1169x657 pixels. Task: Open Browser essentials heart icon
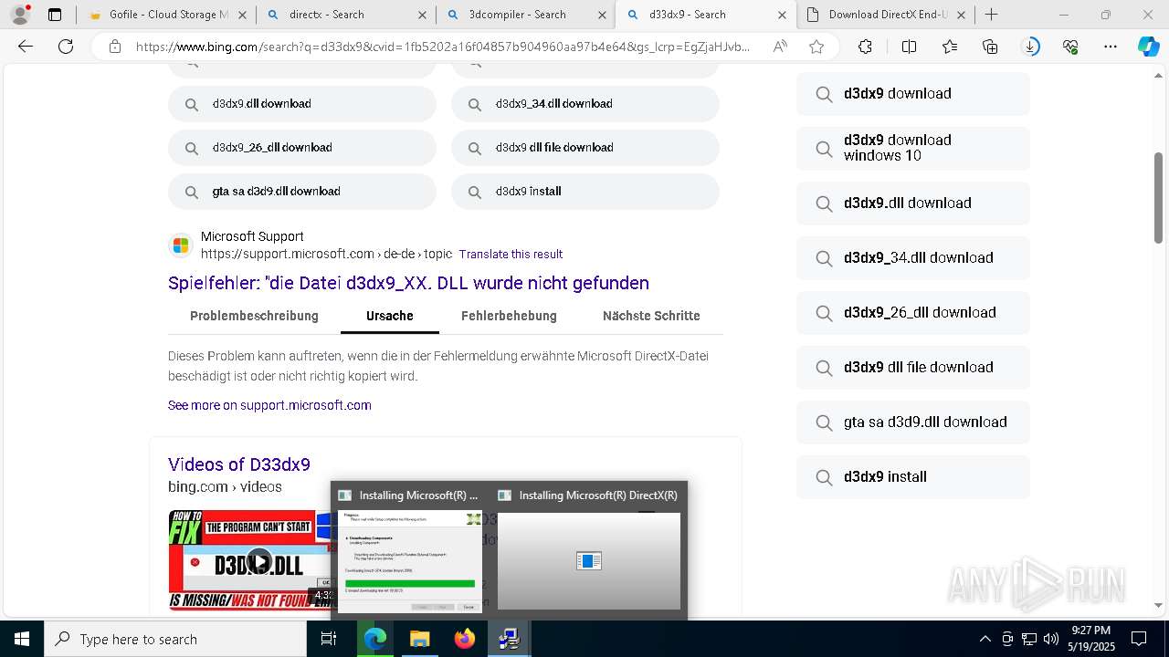(x=1070, y=47)
